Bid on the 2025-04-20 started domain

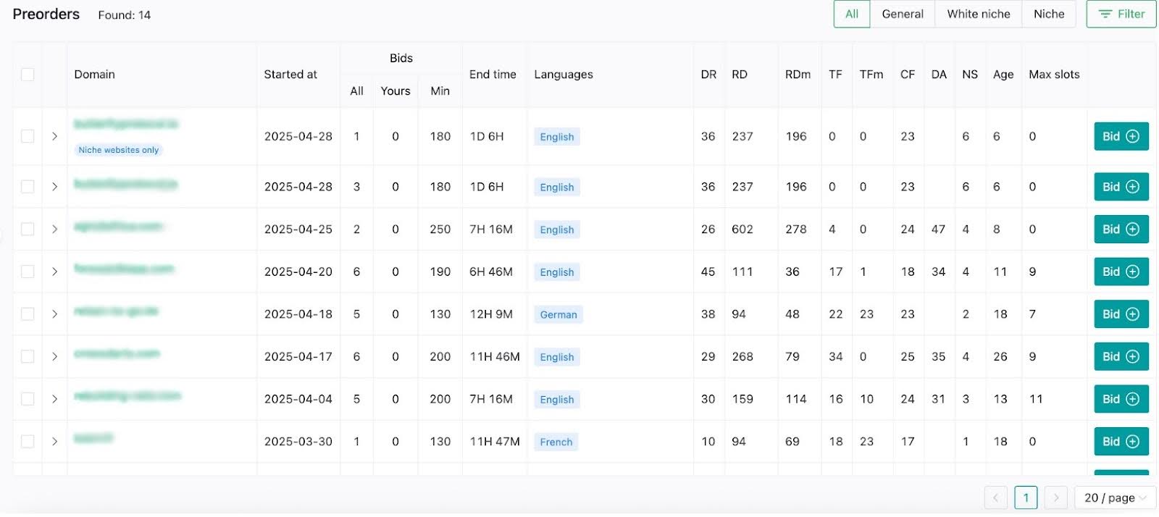click(1120, 272)
